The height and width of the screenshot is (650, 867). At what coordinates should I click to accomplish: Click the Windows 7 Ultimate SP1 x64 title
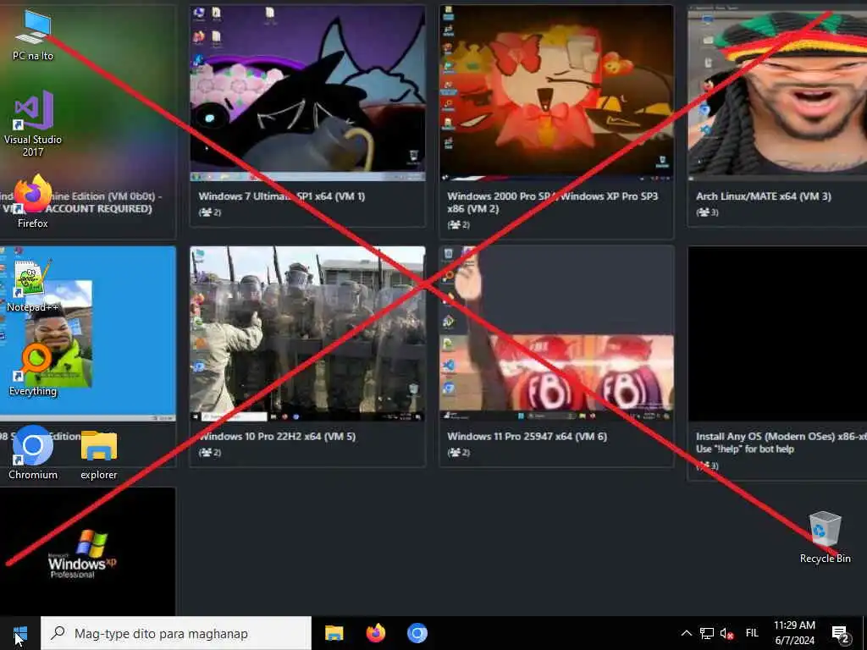(282, 196)
